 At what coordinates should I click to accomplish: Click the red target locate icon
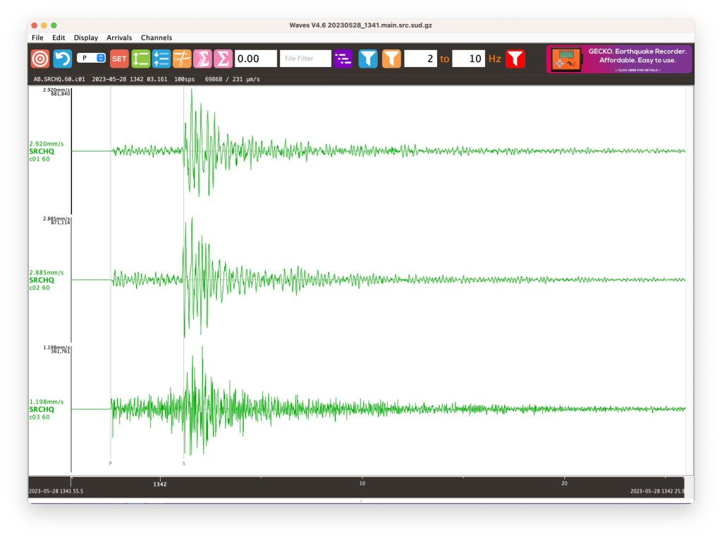pyautogui.click(x=40, y=59)
